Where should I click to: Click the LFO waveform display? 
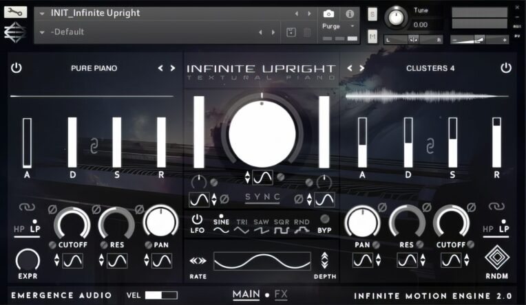[x=262, y=261]
